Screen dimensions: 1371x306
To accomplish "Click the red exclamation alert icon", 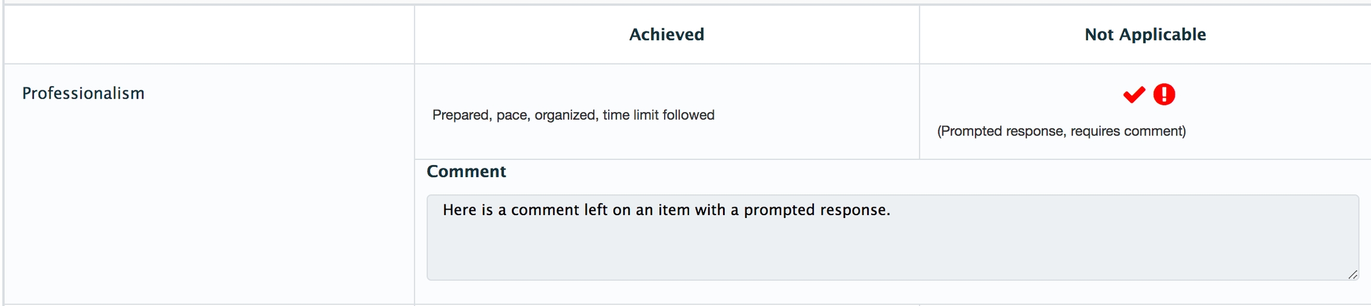I will click(x=1164, y=94).
